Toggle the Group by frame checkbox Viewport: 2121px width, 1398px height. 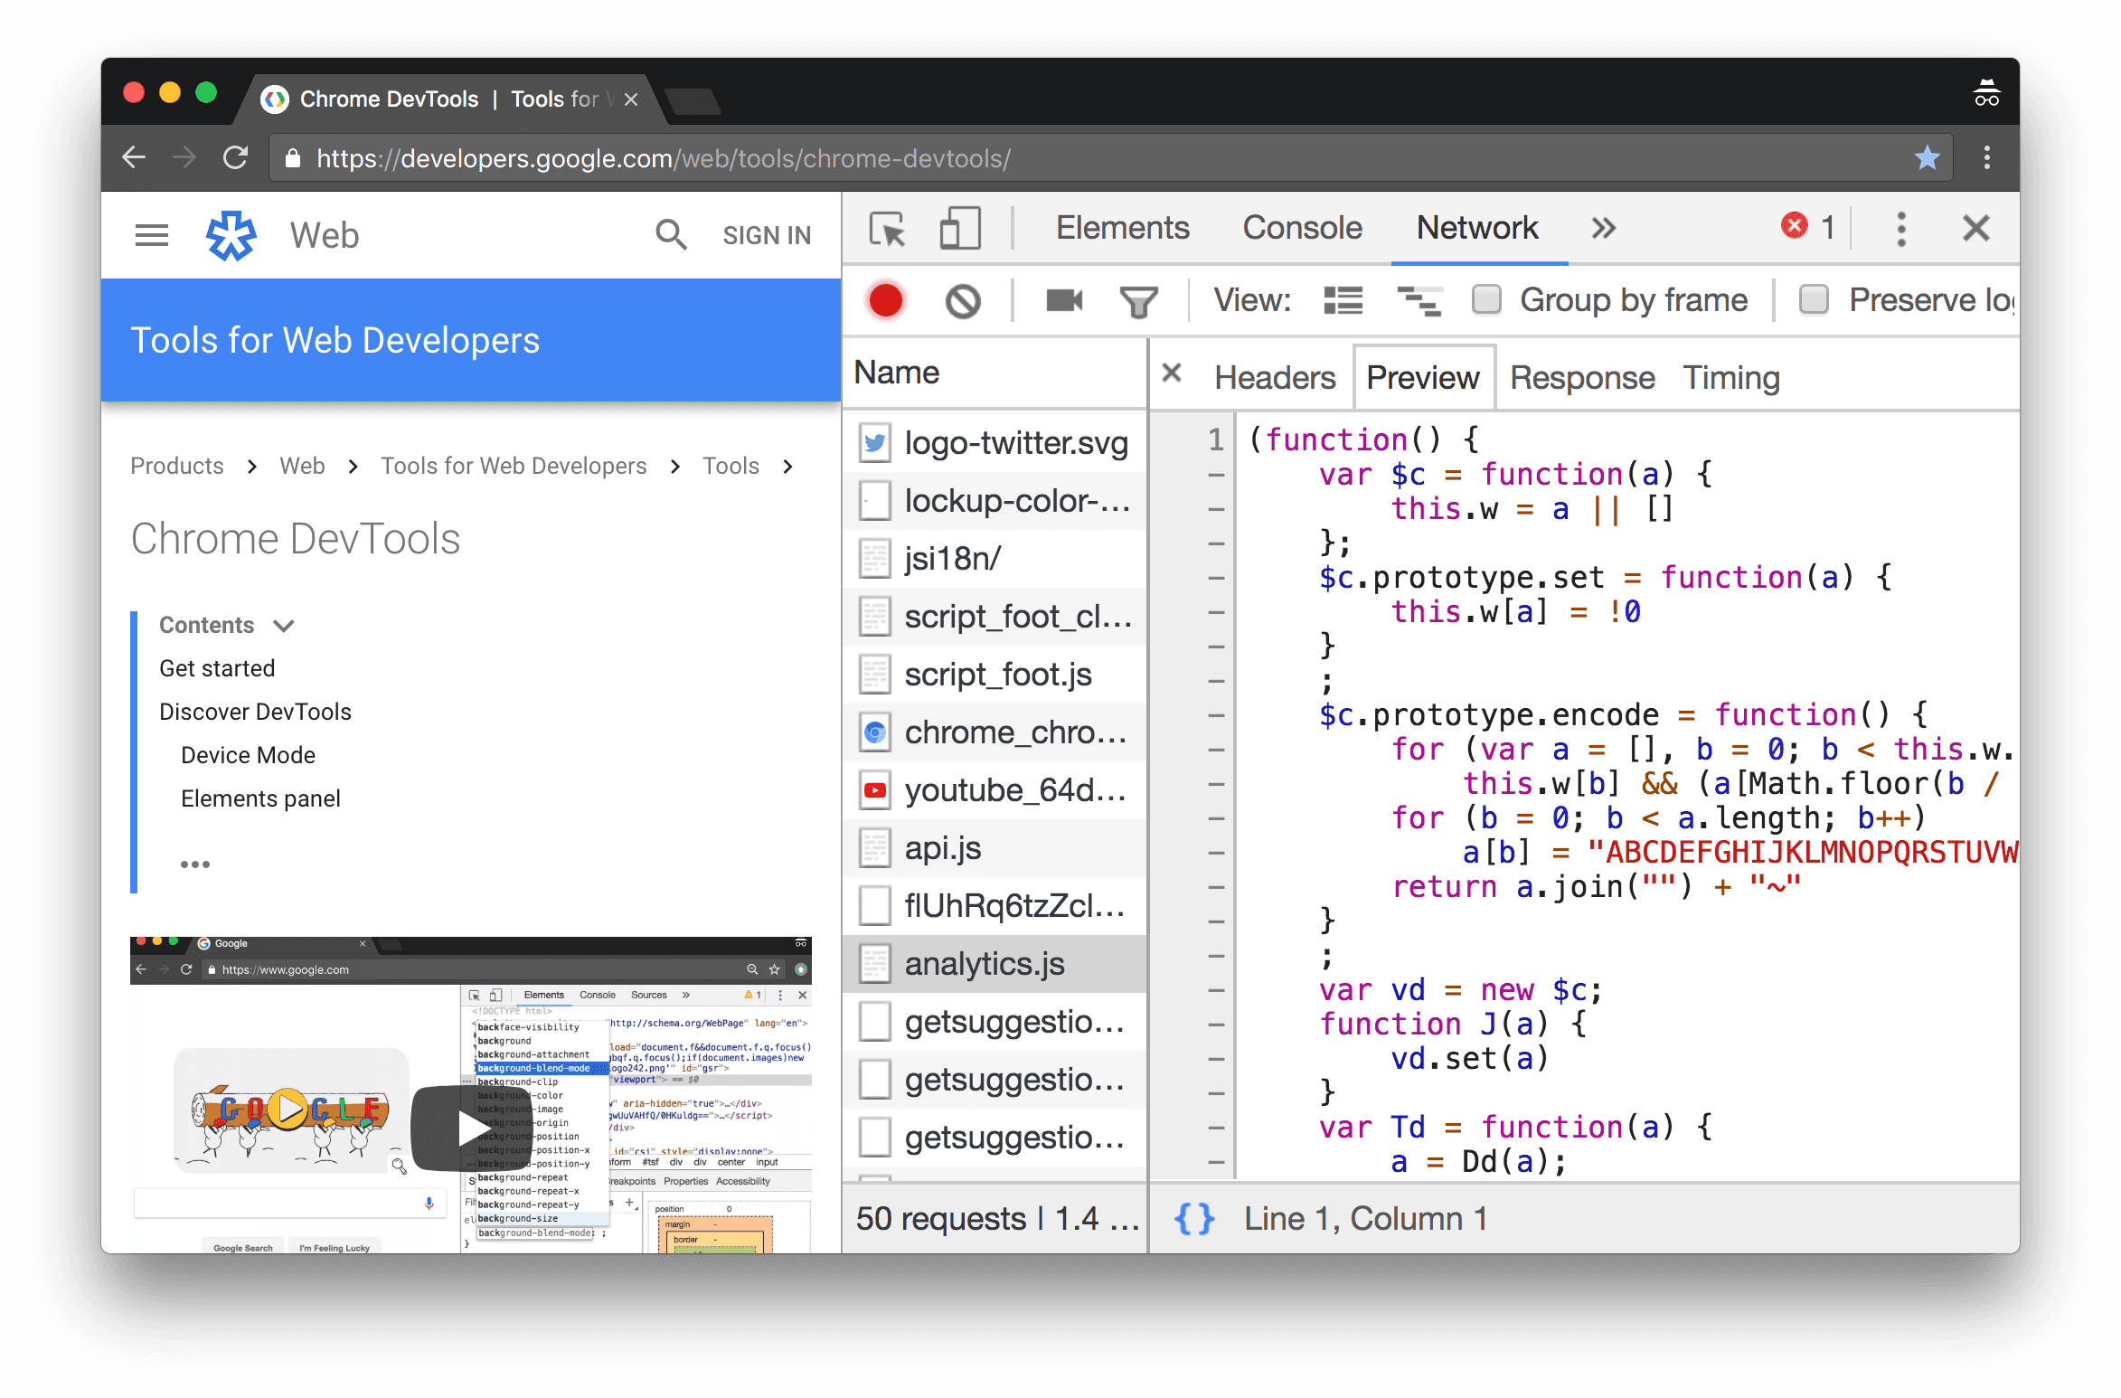[1489, 299]
